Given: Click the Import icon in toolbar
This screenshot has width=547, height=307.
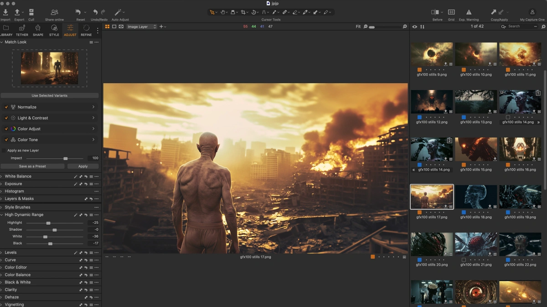Looking at the screenshot, I should [x=5, y=12].
